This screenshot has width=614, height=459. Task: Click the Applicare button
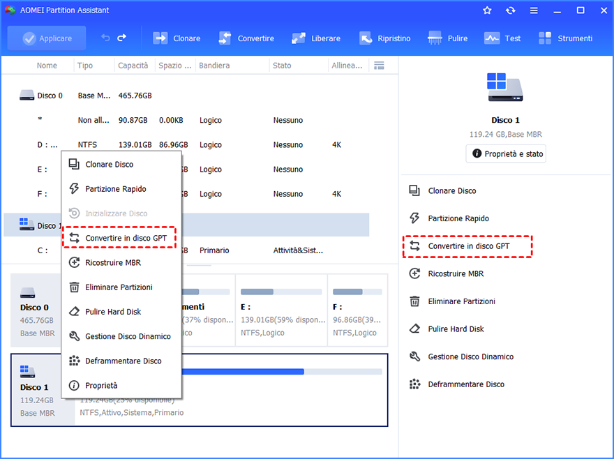point(47,38)
